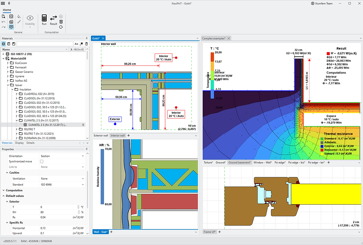Image resolution: width=363 pixels, height=245 pixels.
Task: Sort by λ : W/(m.K) column
Action: (x=77, y=49)
